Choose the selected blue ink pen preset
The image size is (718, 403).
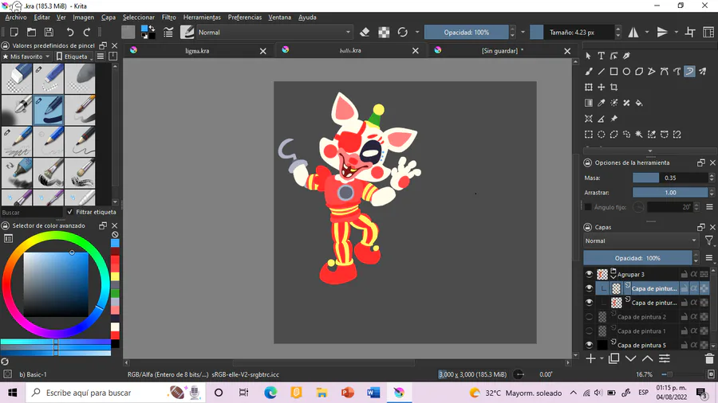click(x=49, y=110)
